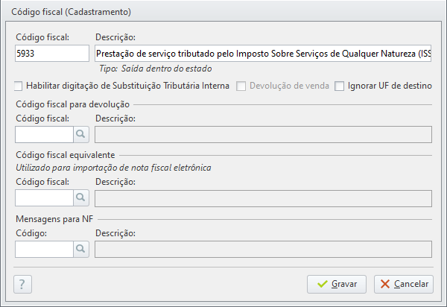Click the equivalente Descrição read-only field
Screen dimensions: 447x307
[264, 198]
